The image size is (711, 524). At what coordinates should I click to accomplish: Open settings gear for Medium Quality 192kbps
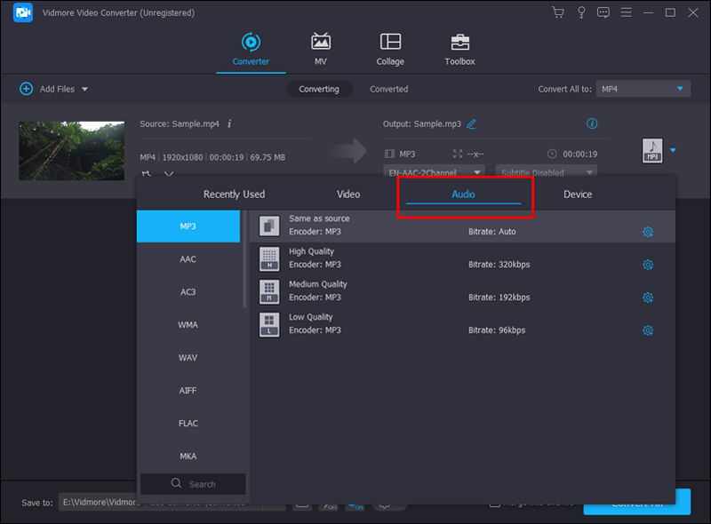[648, 298]
